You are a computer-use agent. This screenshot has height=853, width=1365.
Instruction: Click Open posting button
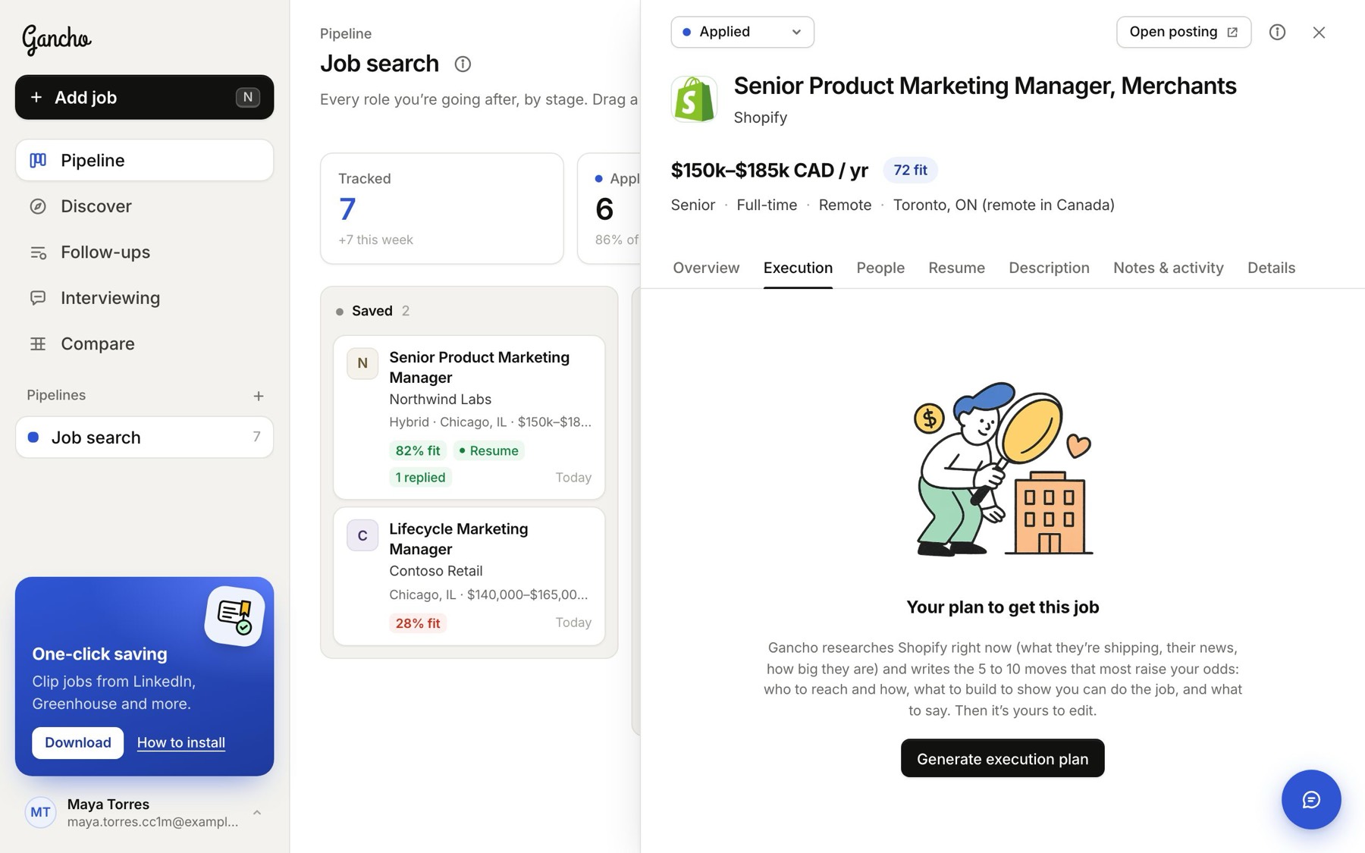click(1183, 32)
